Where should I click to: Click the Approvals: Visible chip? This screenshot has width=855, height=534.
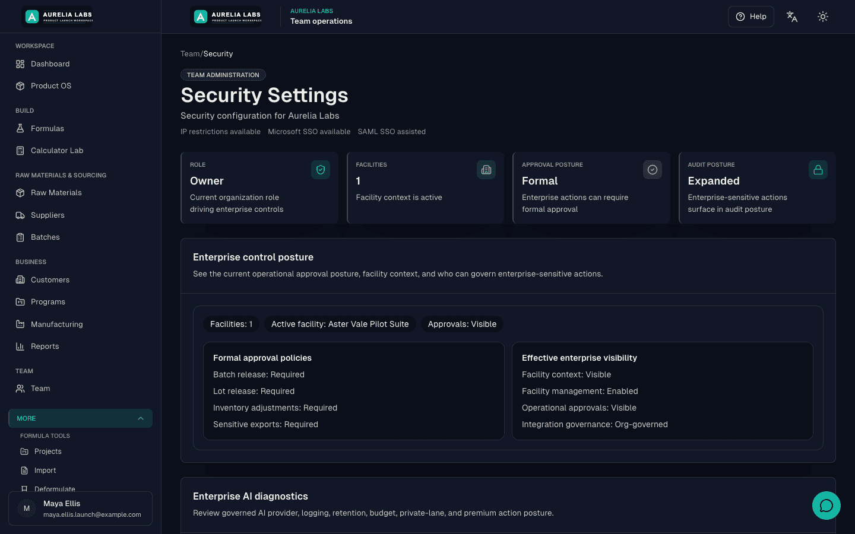coord(462,324)
